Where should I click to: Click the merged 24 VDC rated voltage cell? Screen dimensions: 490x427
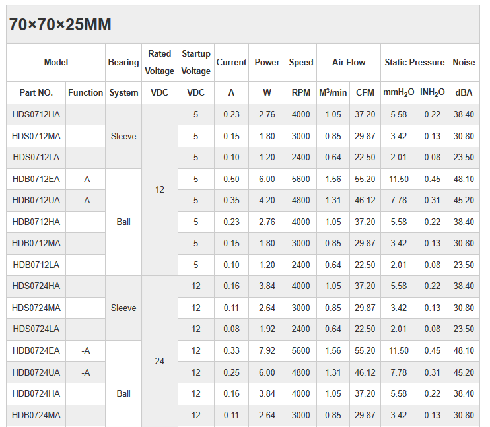(159, 361)
